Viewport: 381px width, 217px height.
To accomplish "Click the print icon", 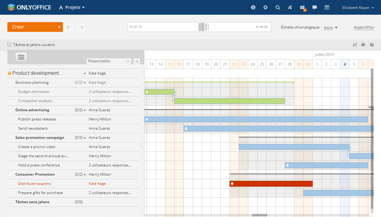I will (363, 45).
